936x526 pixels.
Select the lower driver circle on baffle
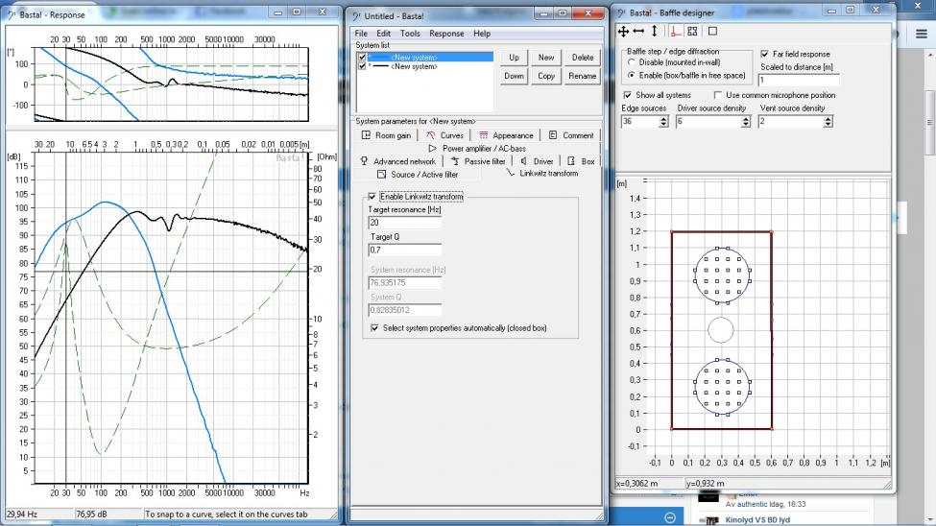click(722, 387)
